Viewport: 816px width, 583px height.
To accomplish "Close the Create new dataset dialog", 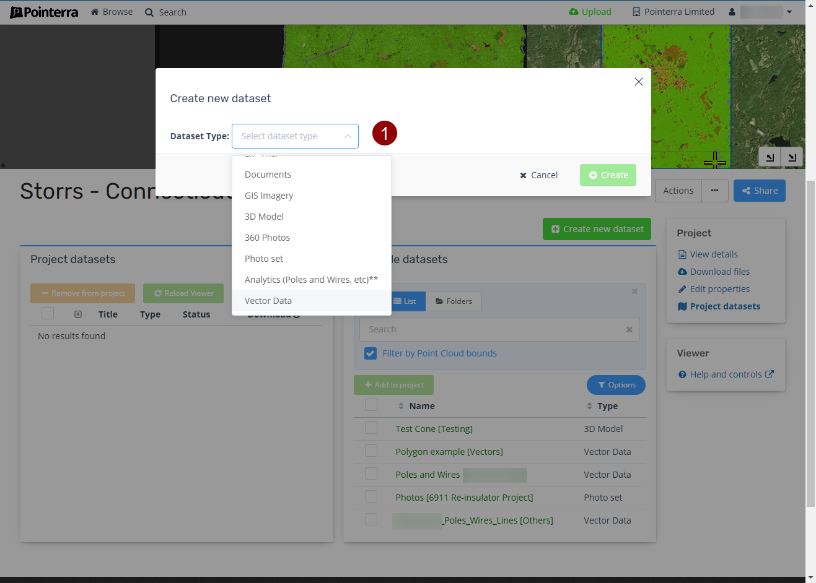I will point(638,82).
